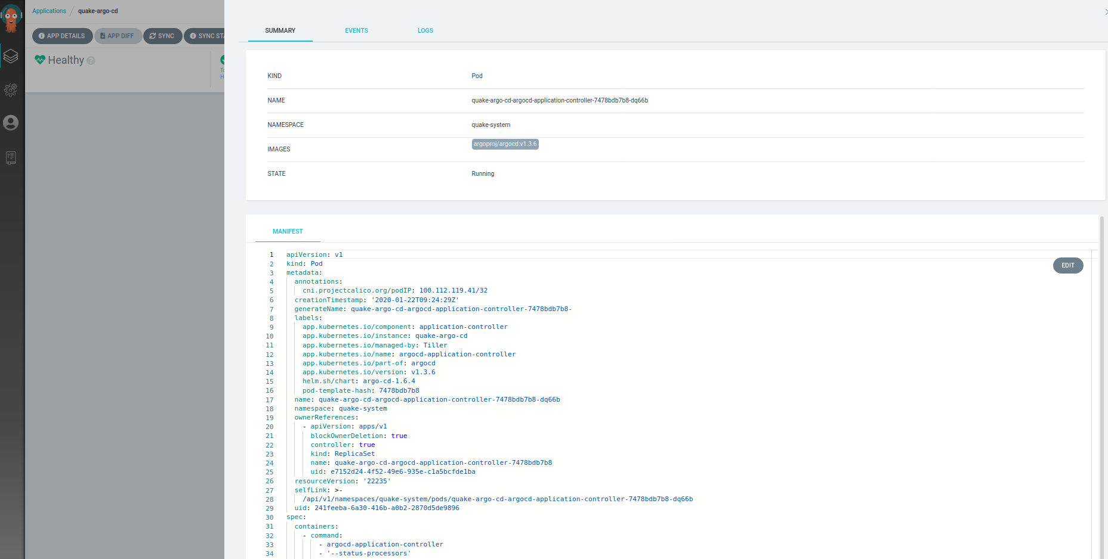Click the Sync Status button
The height and width of the screenshot is (559, 1108).
(205, 36)
